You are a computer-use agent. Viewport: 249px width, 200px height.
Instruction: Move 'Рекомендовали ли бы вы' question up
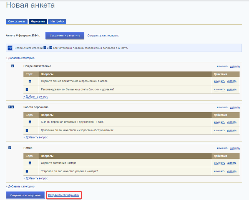click(x=27, y=89)
